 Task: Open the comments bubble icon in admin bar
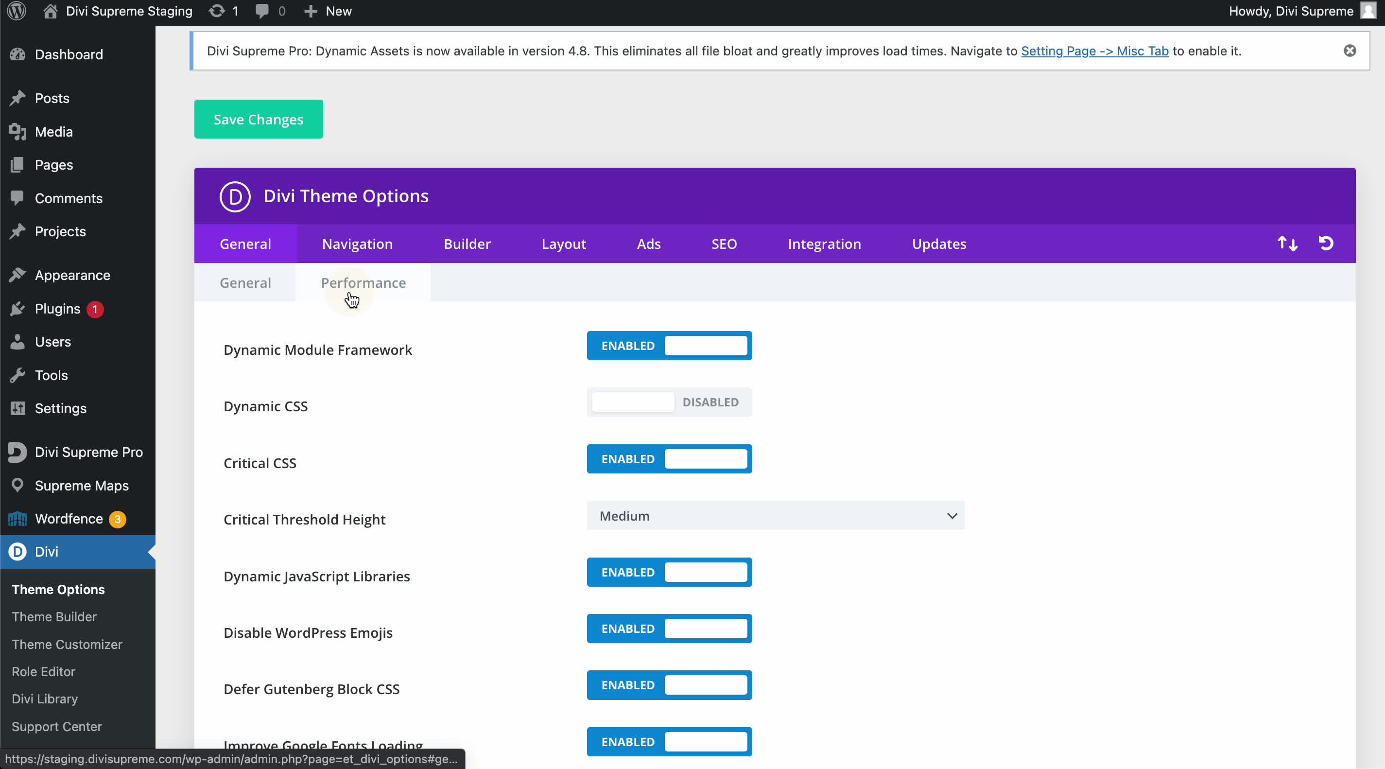tap(262, 11)
